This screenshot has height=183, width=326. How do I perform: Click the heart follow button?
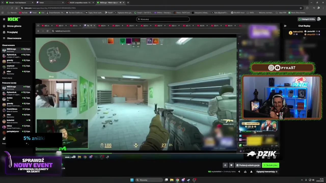point(231,165)
